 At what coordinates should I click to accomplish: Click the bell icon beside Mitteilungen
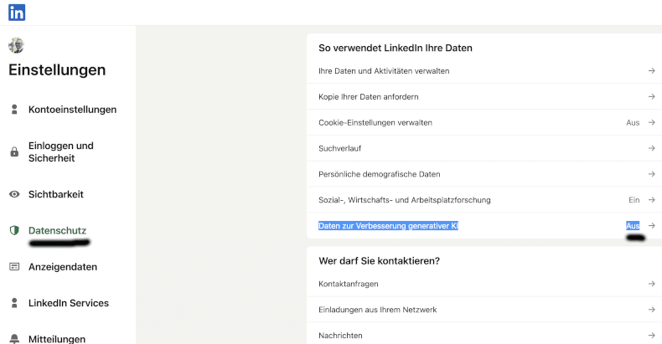pyautogui.click(x=14, y=339)
